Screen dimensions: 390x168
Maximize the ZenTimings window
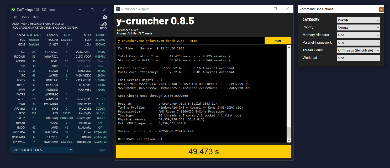92,10
